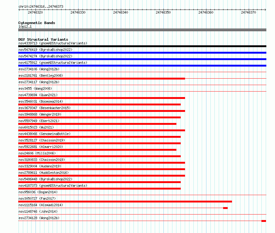
Task: Click esv2181761 (Bentley2008) label
Action: pyautogui.click(x=41, y=76)
